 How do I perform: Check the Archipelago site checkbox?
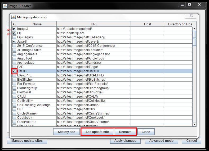pyautogui.click(x=14, y=62)
